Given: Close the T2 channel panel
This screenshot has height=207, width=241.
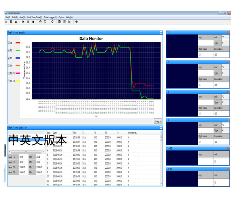Looking at the screenshot, I should [228, 62].
